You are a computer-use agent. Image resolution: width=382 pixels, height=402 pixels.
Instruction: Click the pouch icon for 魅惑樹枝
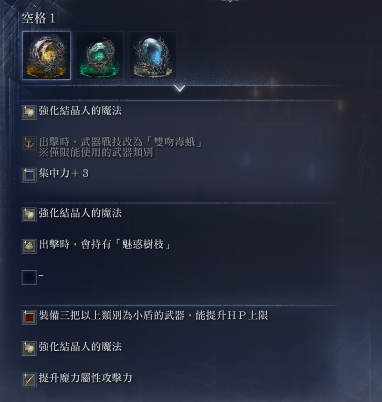[x=29, y=246]
